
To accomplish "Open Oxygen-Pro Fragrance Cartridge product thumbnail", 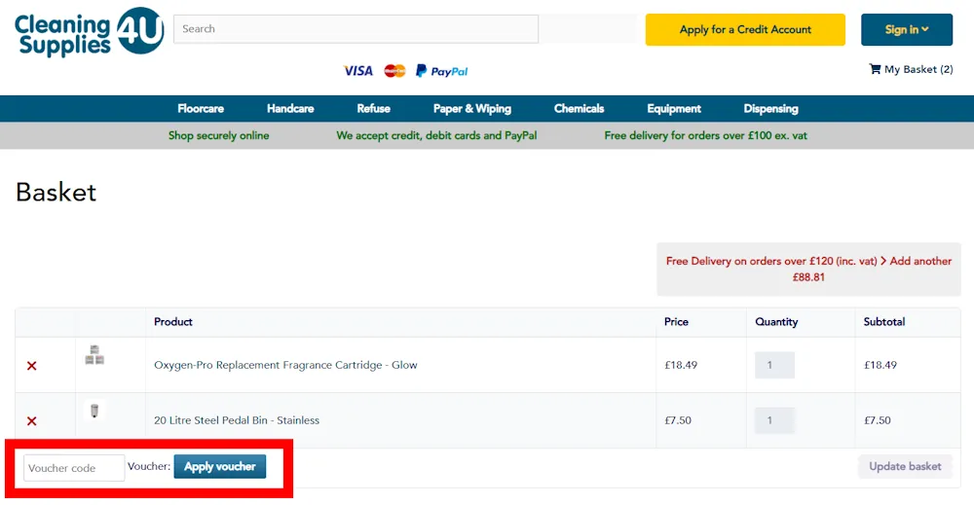I will tap(94, 355).
